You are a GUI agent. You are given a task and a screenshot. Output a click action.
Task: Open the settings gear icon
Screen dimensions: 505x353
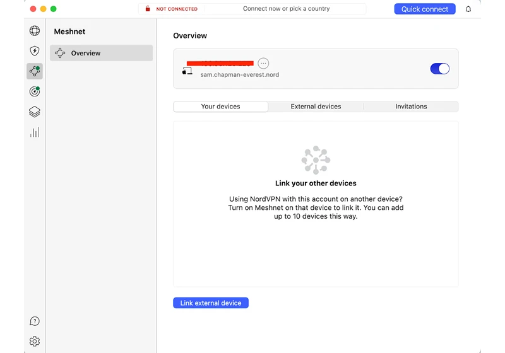point(35,341)
